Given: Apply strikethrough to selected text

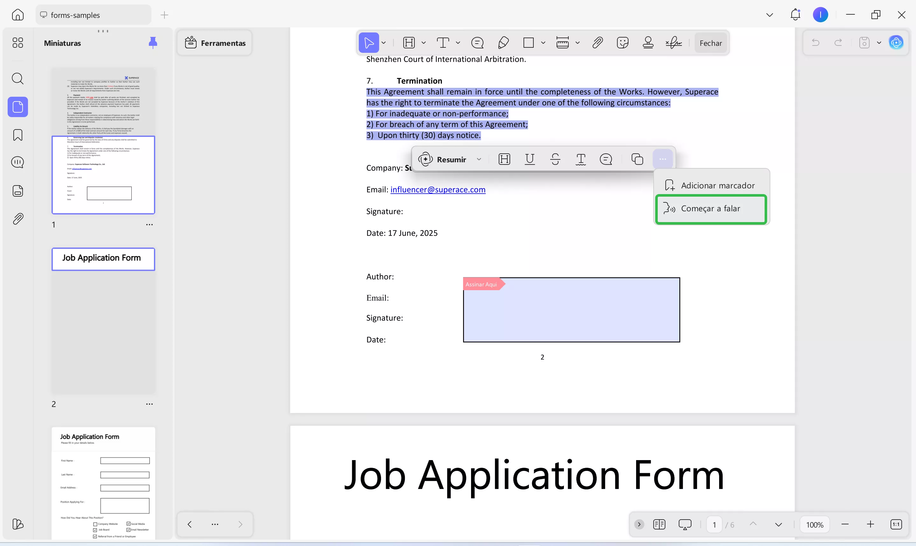Looking at the screenshot, I should [x=555, y=159].
